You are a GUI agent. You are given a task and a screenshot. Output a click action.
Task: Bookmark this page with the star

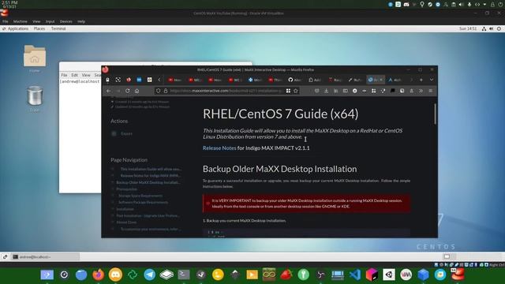[x=296, y=91]
